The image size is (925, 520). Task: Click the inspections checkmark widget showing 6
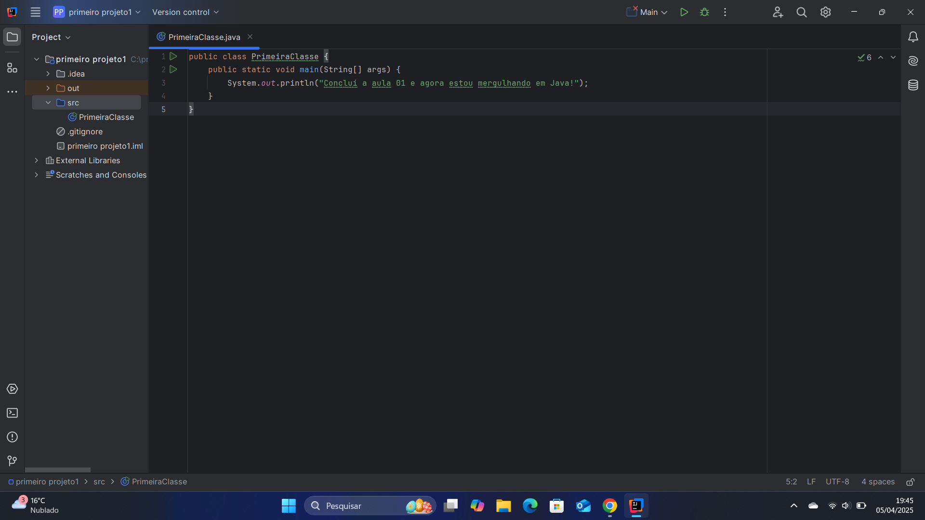tap(864, 57)
